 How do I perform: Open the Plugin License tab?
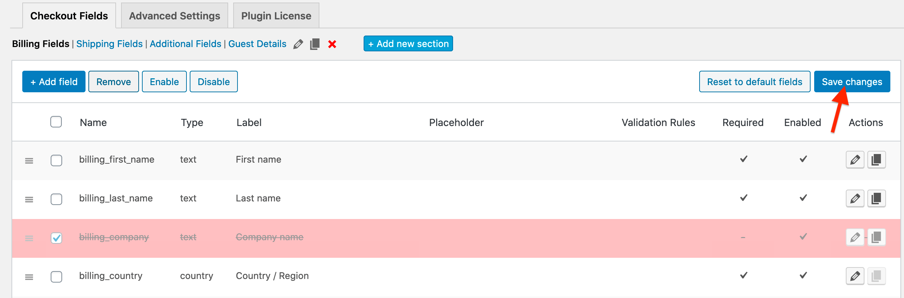[x=276, y=15]
